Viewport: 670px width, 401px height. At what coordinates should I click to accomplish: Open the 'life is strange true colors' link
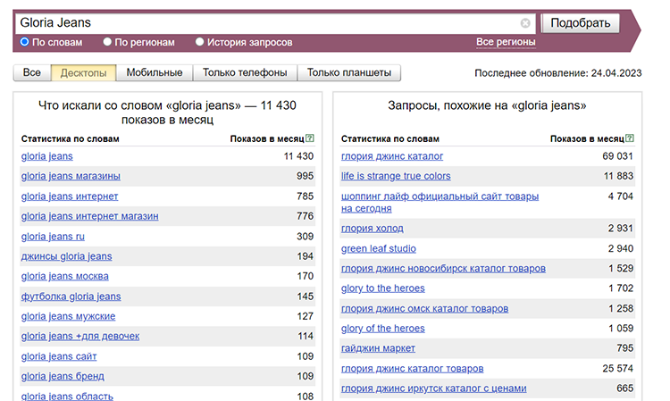click(396, 176)
